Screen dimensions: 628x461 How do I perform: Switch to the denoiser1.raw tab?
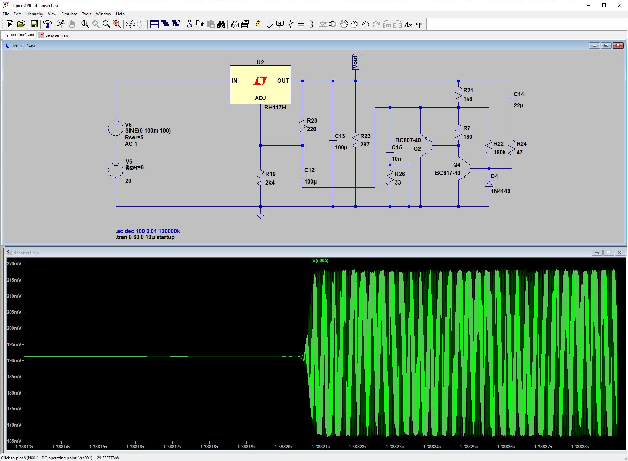54,35
